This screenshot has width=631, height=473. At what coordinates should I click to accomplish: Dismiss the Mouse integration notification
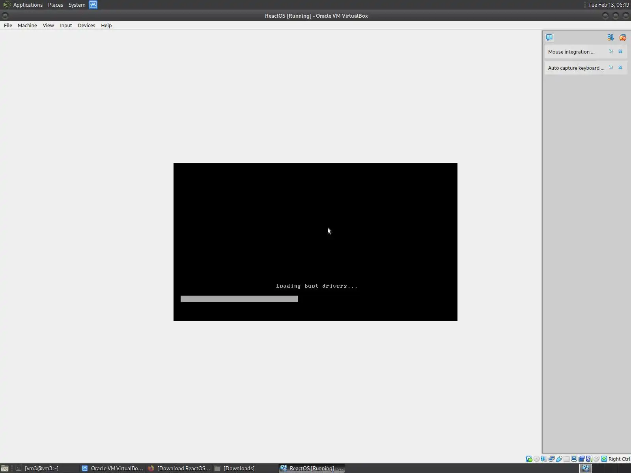tap(620, 52)
